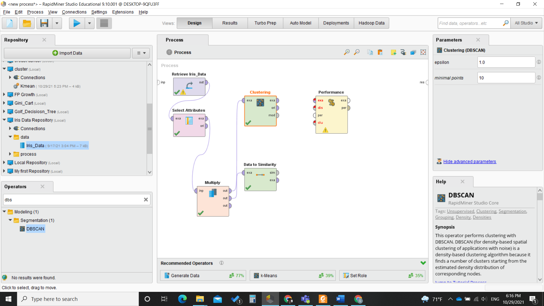Image resolution: width=544 pixels, height=306 pixels.
Task: Open RapidMiner from the Windows taskbar
Action: tap(270, 299)
